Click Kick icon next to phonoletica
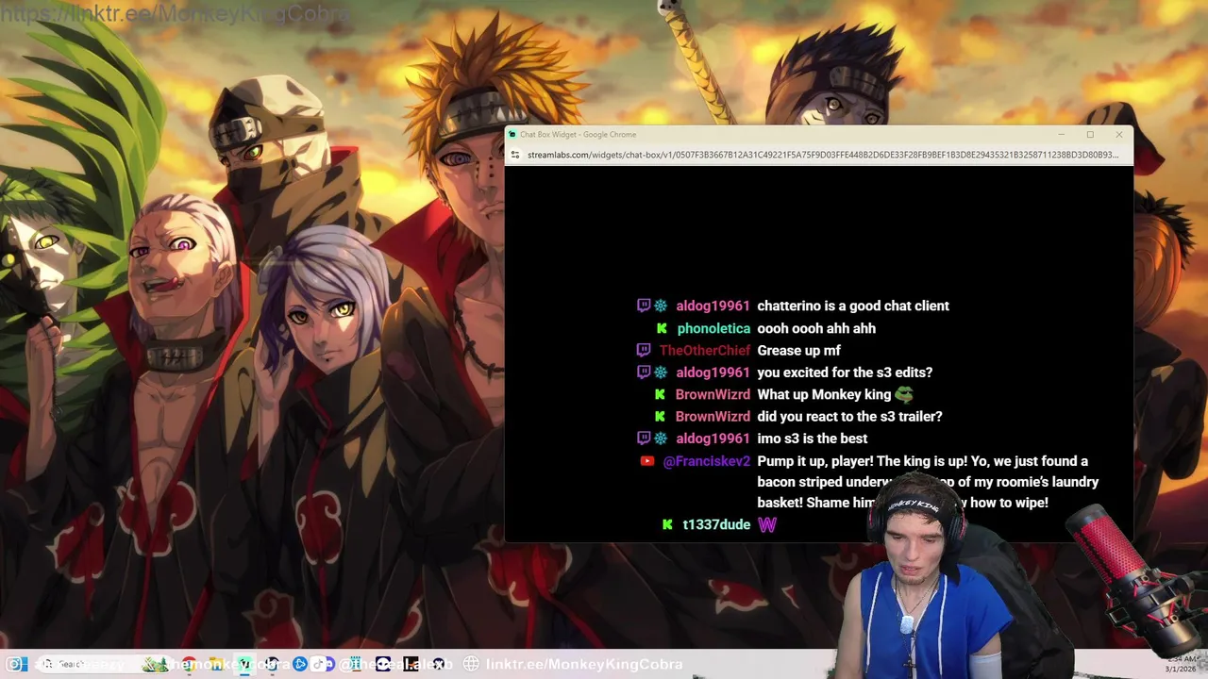 click(x=663, y=328)
